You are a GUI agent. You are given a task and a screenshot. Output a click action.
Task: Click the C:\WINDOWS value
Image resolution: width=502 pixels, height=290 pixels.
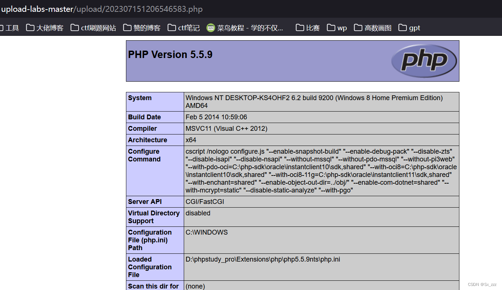pyautogui.click(x=207, y=232)
